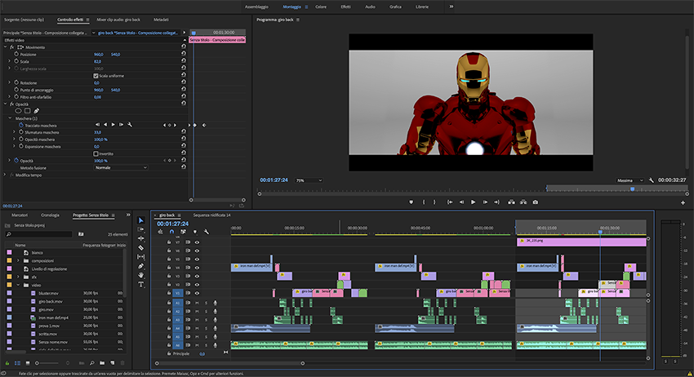The height and width of the screenshot is (377, 694).
Task: Click the free-draw pen mask icon under Opacità
Action: [x=36, y=111]
